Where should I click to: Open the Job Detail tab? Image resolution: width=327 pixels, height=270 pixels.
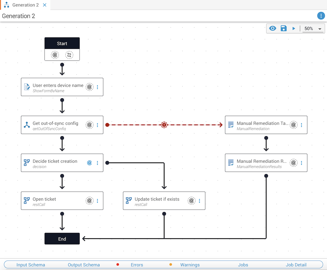296,265
